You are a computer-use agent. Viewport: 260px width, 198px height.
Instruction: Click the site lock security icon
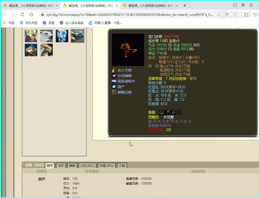click(x=42, y=14)
